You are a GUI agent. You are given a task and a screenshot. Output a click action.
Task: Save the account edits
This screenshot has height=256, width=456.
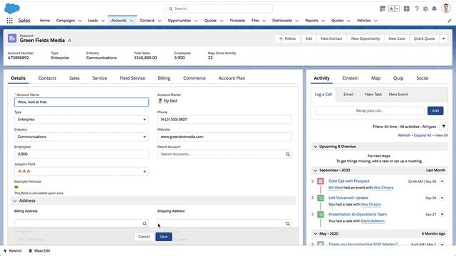click(x=164, y=237)
